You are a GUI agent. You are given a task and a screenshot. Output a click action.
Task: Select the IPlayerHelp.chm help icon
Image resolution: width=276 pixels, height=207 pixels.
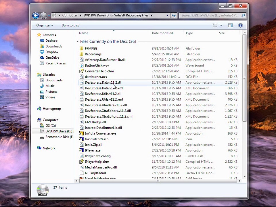tap(81, 162)
